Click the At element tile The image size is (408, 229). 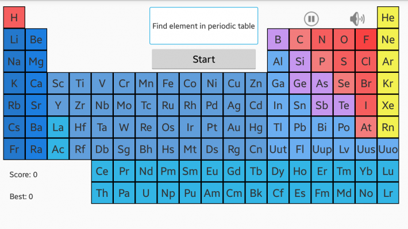pyautogui.click(x=366, y=127)
